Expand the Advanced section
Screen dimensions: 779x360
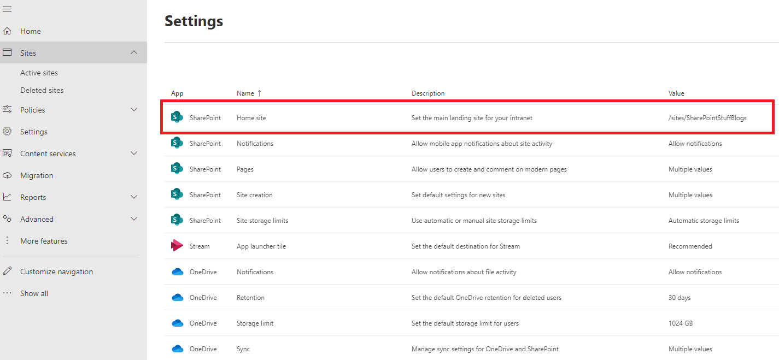134,219
